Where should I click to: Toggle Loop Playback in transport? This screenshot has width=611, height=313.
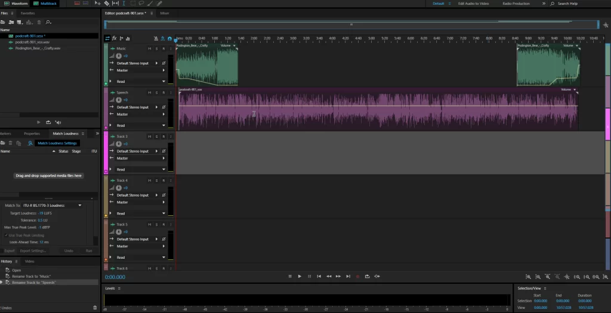click(367, 277)
